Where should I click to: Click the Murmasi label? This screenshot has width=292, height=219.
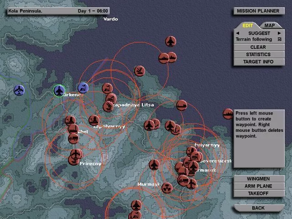point(148,184)
